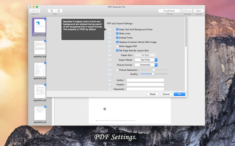This screenshot has height=146, width=235.
Task: Select the third applefile3.pdf page thumbnail
Action: coord(40,69)
